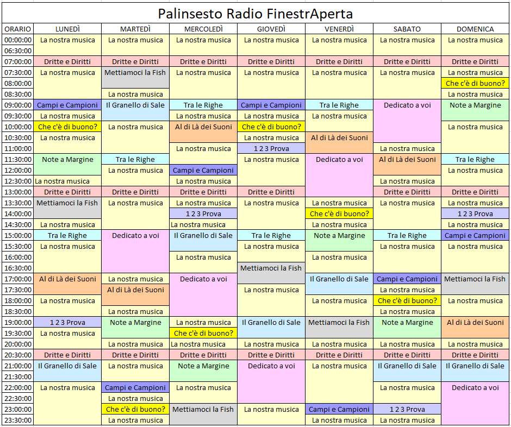This screenshot has height=427, width=511.
Task: Select Sunday's 14:00 1 2 3 Prova cell
Action: click(x=475, y=213)
